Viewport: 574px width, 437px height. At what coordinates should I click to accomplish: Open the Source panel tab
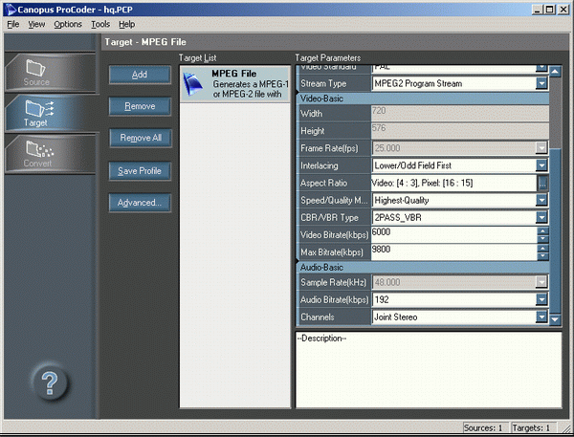tap(50, 73)
